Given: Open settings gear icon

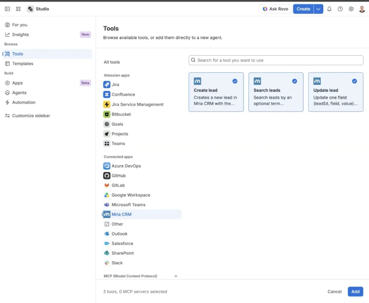Looking at the screenshot, I should point(351,9).
